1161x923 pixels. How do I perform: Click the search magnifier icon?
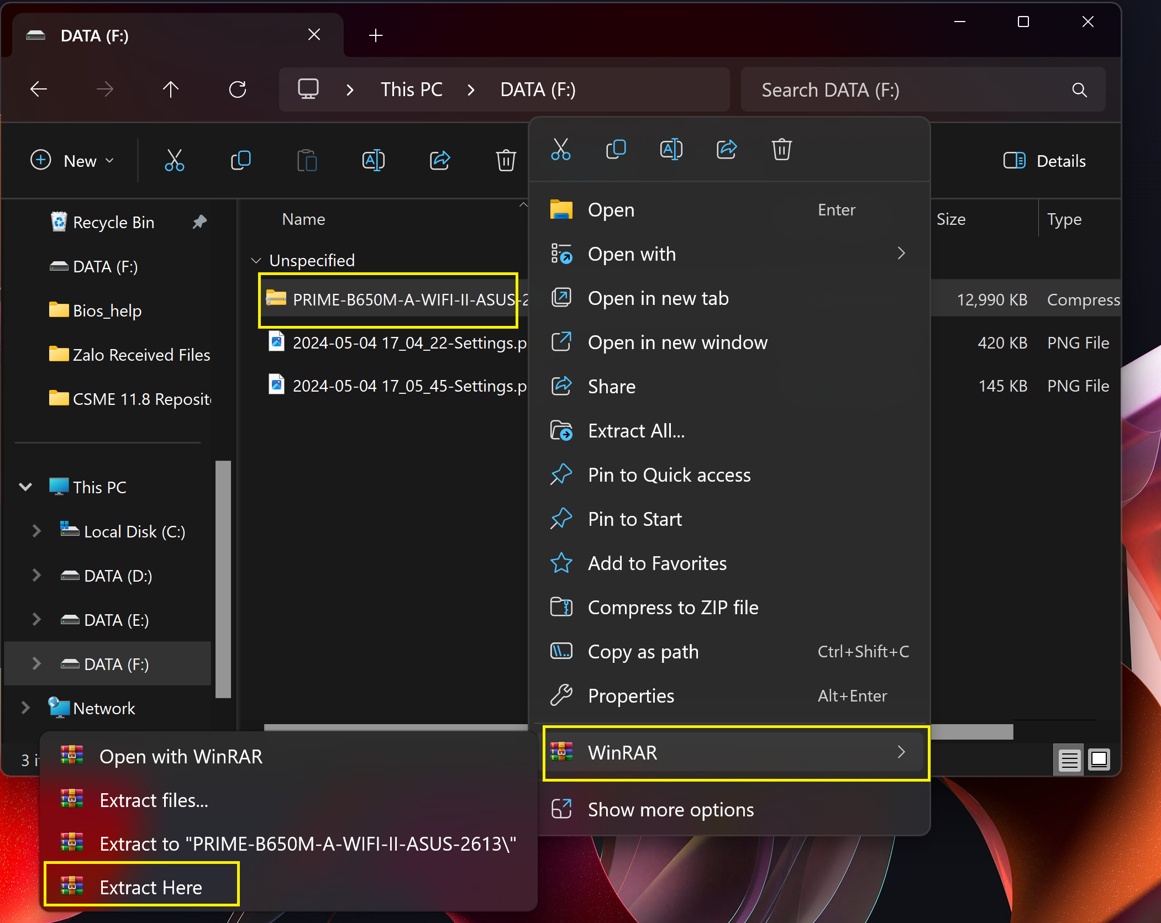point(1079,90)
